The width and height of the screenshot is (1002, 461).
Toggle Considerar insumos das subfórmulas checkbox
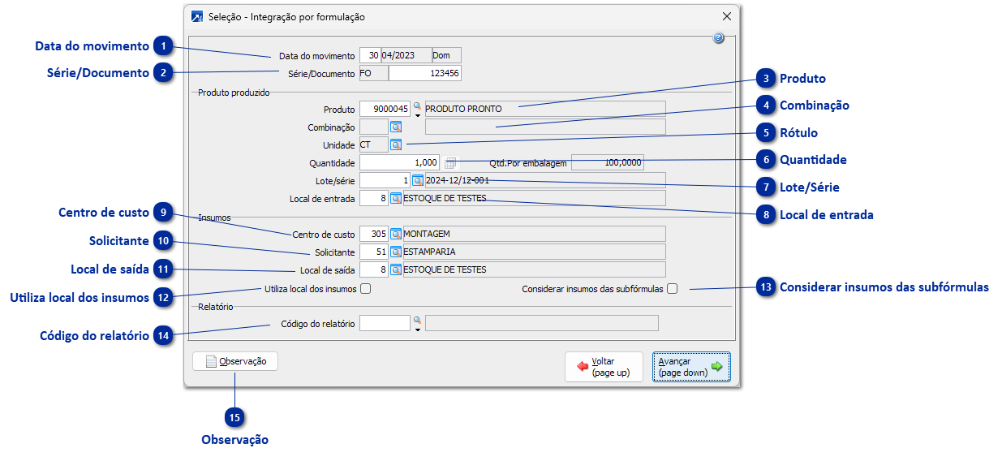tap(672, 289)
